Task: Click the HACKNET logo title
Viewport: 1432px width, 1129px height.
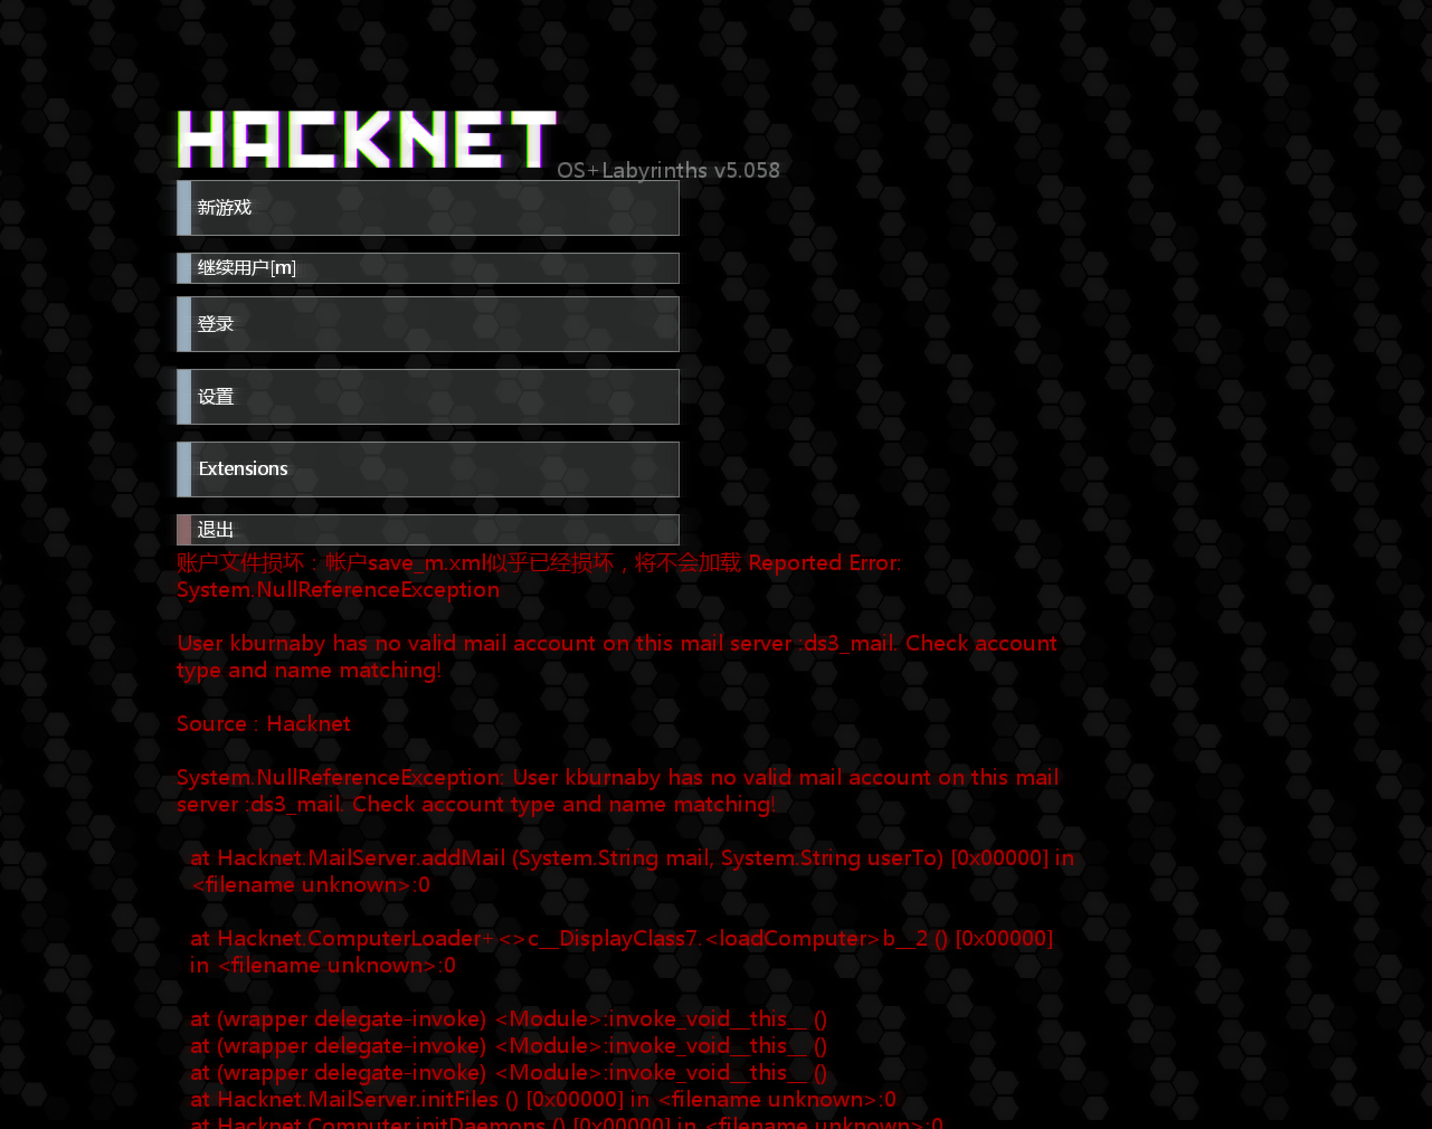Action: [x=367, y=139]
